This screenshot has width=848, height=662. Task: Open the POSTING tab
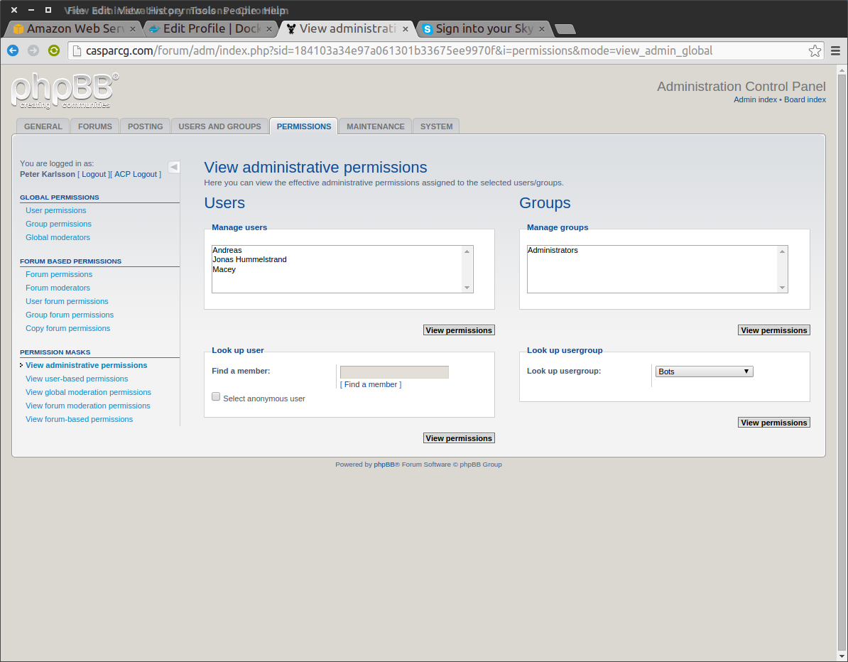coord(146,126)
